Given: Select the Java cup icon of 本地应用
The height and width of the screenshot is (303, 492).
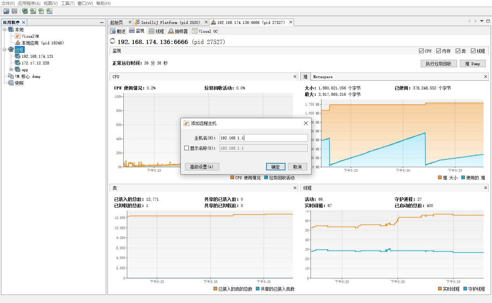Looking at the screenshot, I should point(18,43).
